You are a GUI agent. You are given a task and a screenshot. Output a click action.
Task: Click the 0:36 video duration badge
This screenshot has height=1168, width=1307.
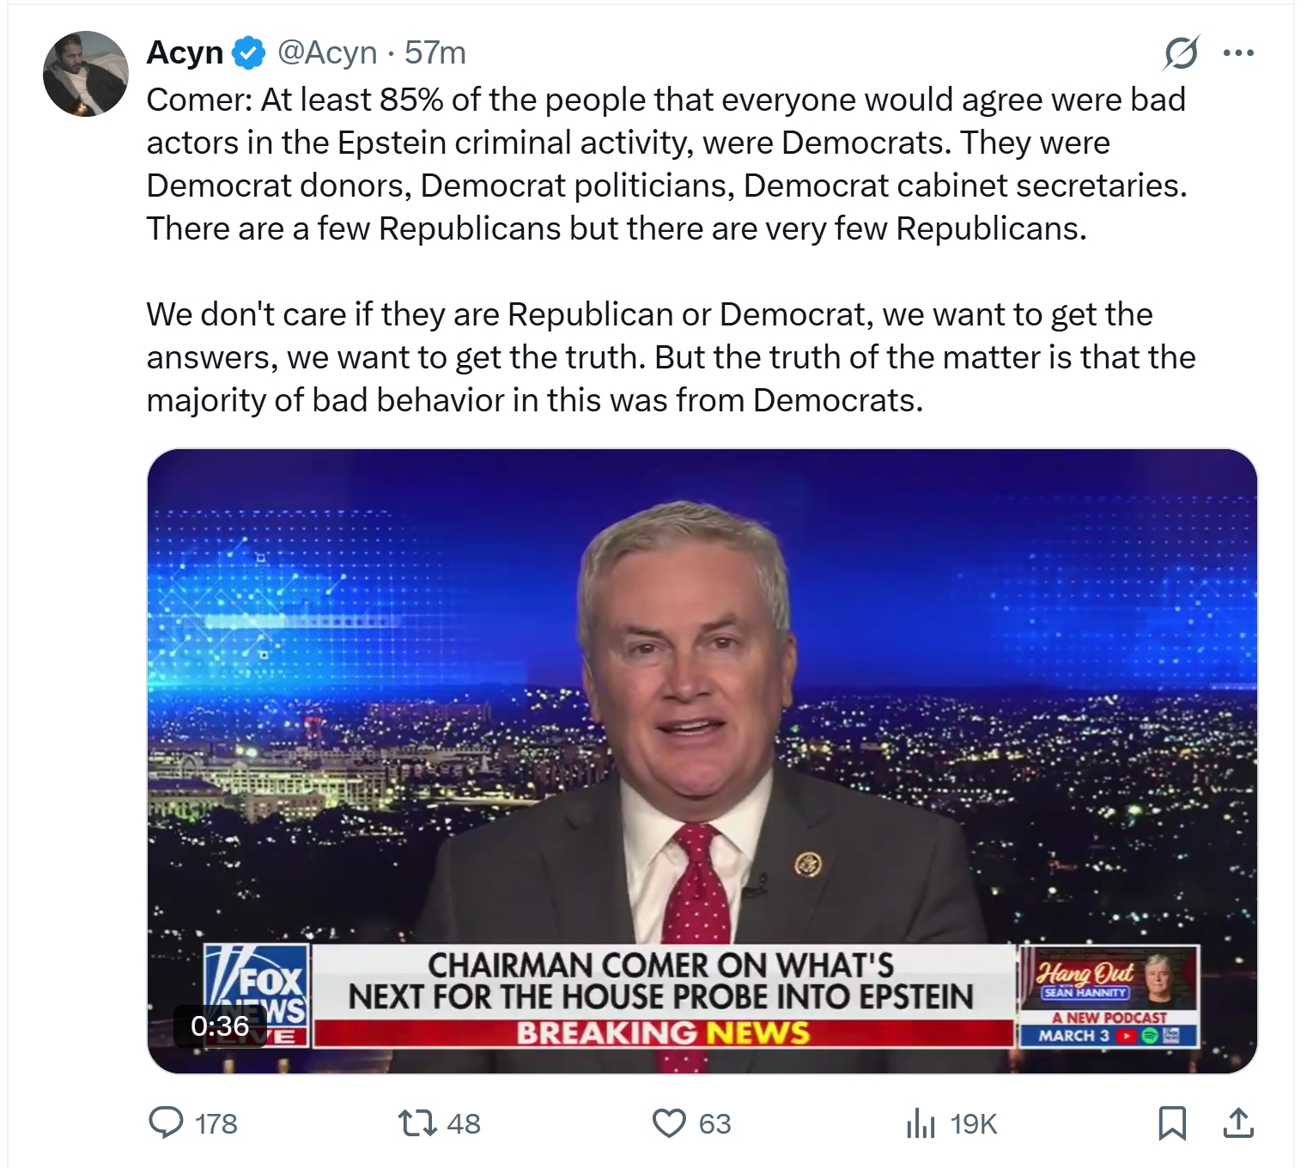pos(220,1025)
